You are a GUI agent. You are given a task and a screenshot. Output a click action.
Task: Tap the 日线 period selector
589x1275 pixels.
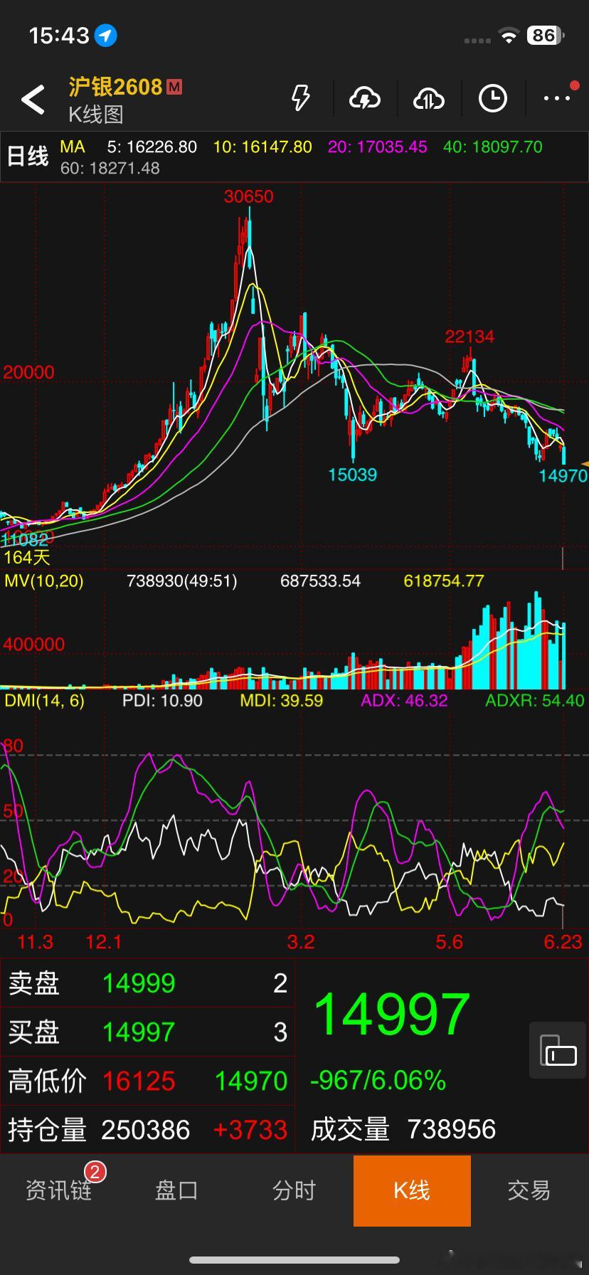[x=28, y=157]
